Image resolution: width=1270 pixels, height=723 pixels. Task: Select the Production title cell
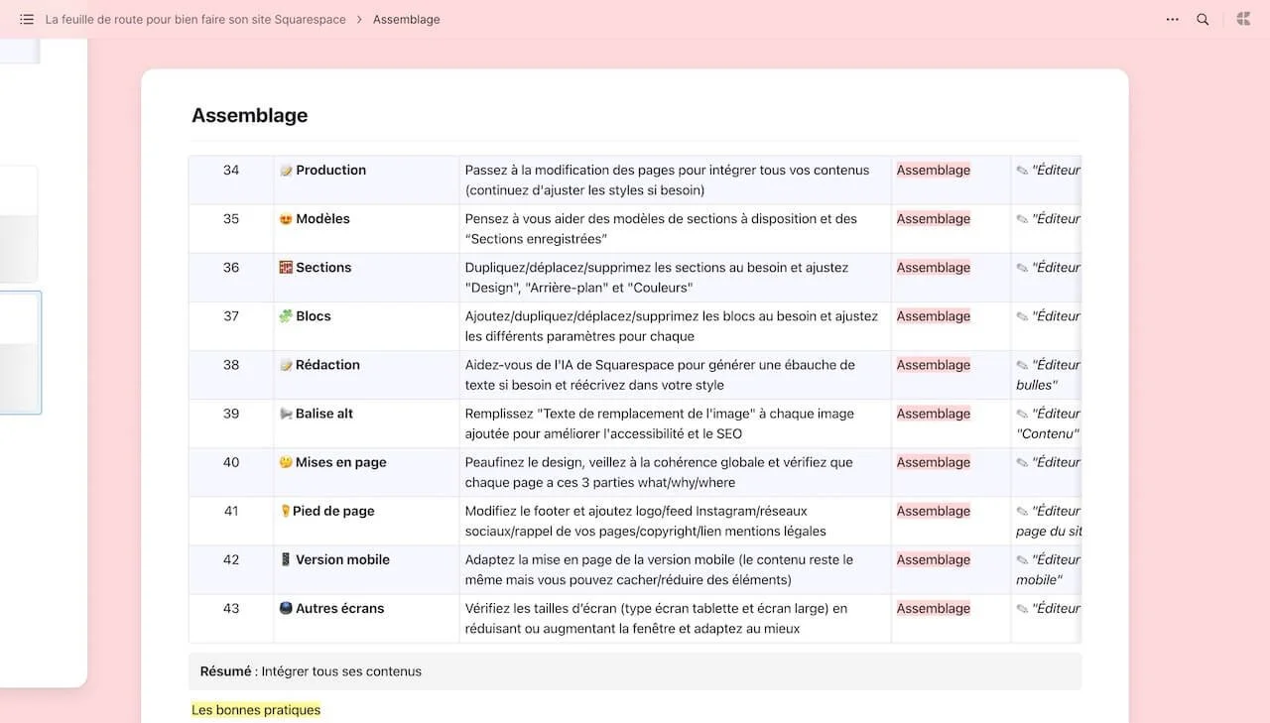click(366, 181)
